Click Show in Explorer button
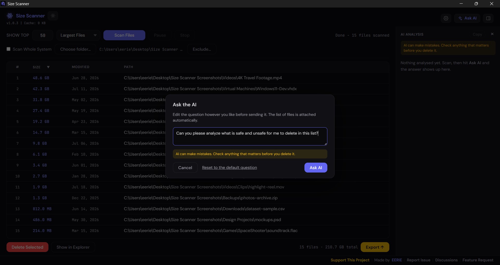 [x=73, y=247]
